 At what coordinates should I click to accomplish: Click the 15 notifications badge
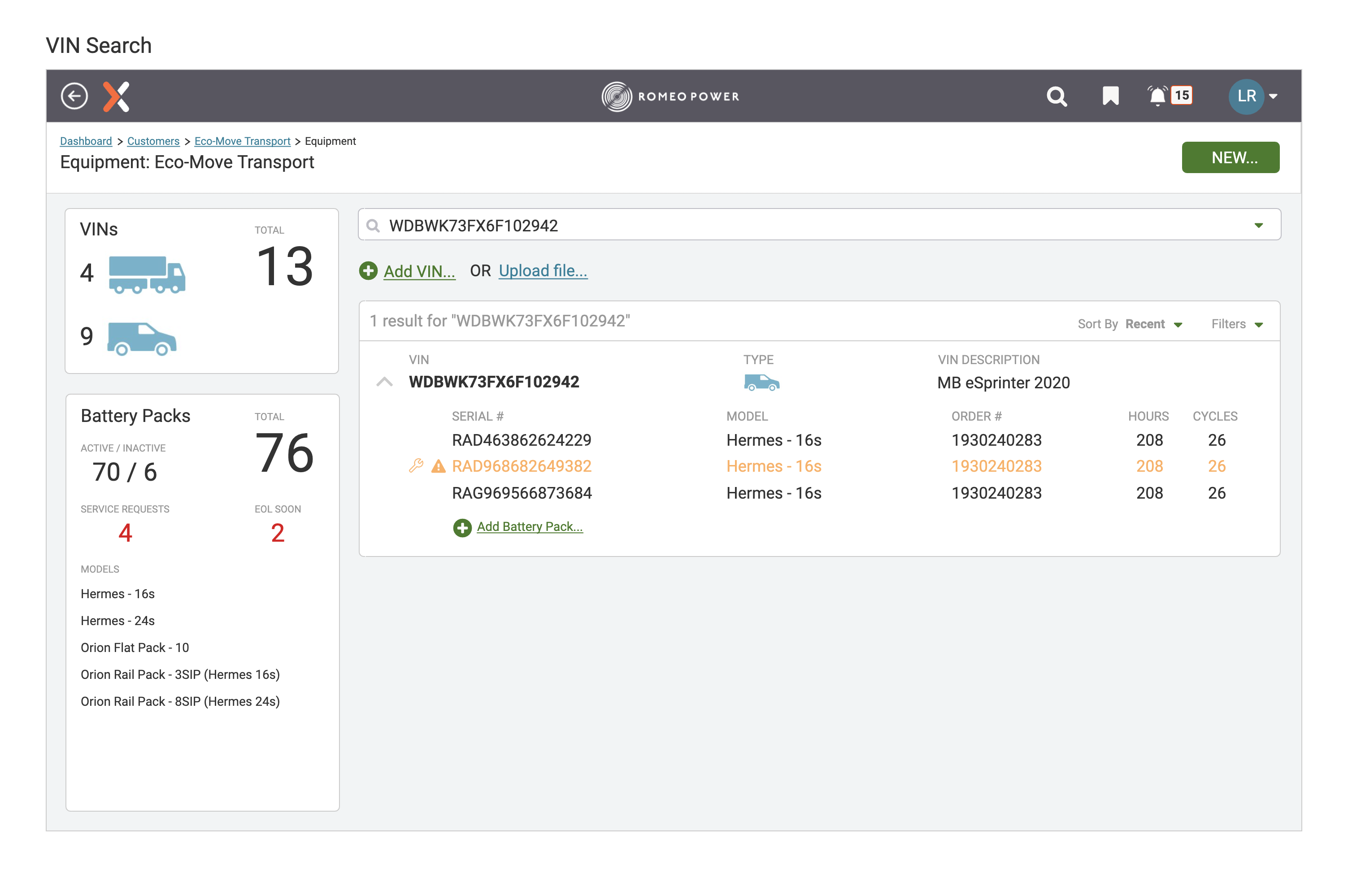click(1182, 95)
